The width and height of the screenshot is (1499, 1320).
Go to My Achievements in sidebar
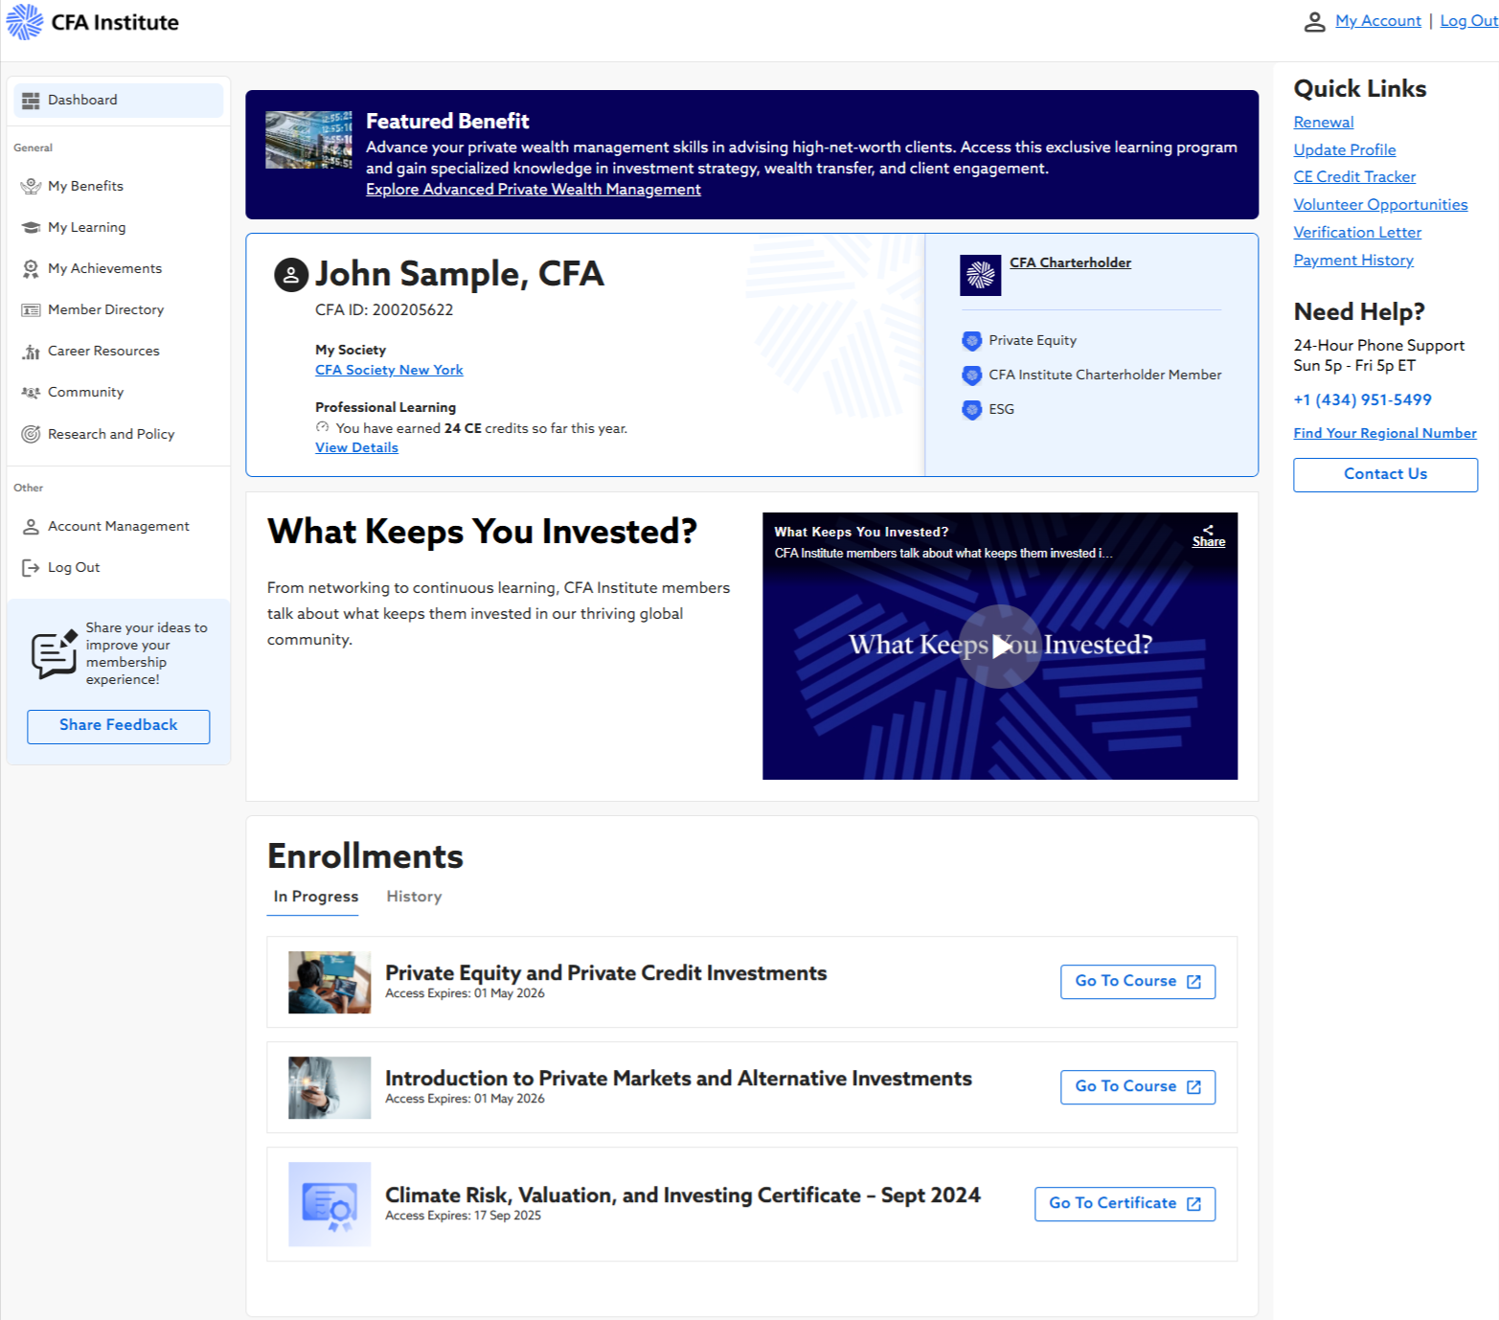click(x=104, y=268)
